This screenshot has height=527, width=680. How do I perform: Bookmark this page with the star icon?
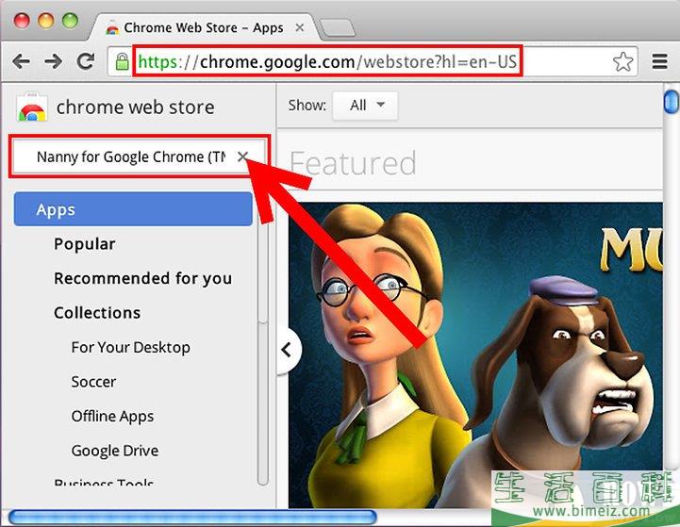(x=623, y=62)
